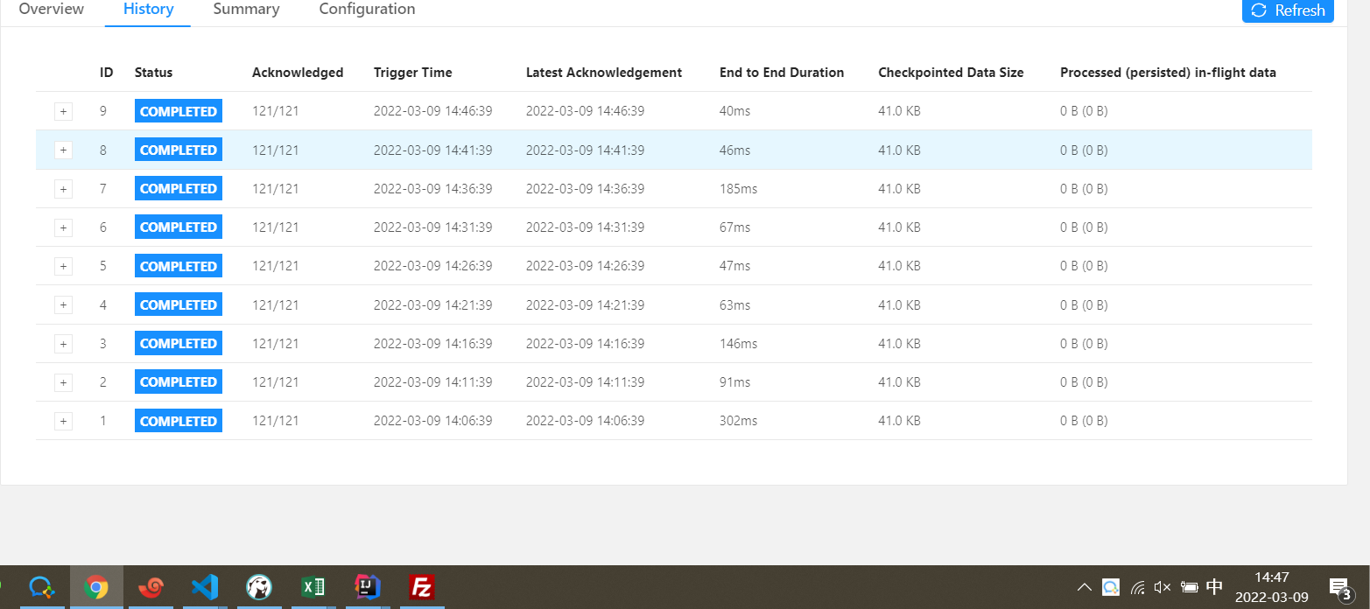
Task: Open Google Chrome from the taskbar
Action: pos(96,586)
